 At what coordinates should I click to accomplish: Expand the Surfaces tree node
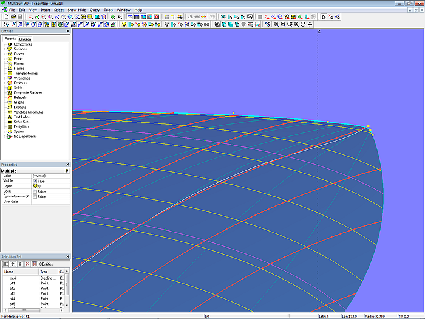[x=4, y=49]
